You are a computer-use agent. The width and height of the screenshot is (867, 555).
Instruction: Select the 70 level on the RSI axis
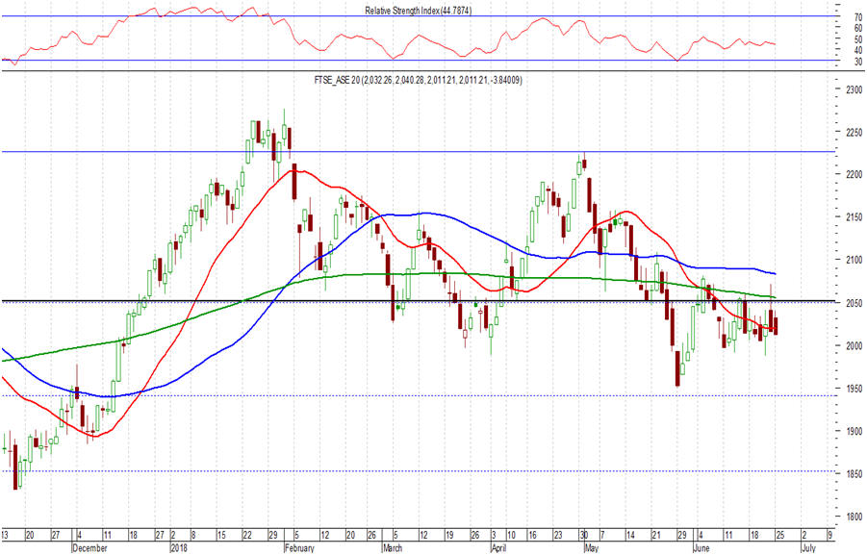pyautogui.click(x=857, y=17)
